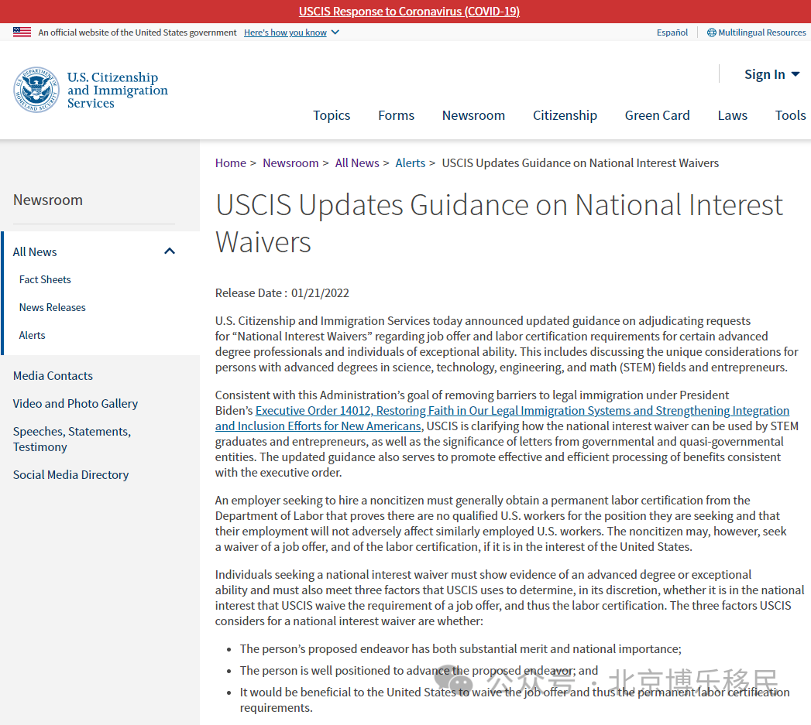Go to Newsroom breadcrumb

point(290,163)
